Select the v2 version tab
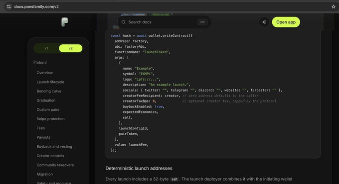Viewport: 339px width, 184px height. pos(70,48)
